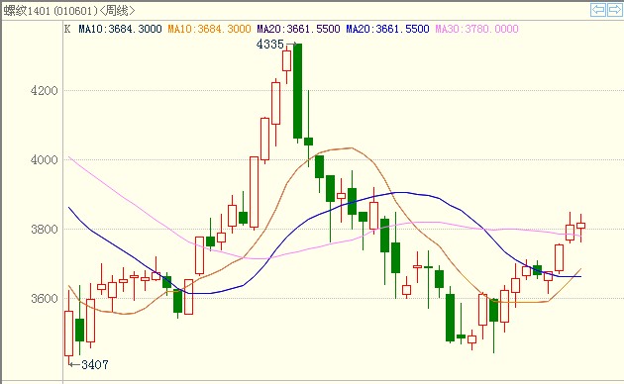Click the 4000 price axis label
The width and height of the screenshot is (624, 384).
tap(45, 159)
